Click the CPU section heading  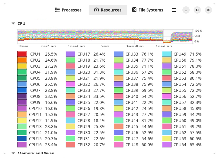click(x=21, y=24)
